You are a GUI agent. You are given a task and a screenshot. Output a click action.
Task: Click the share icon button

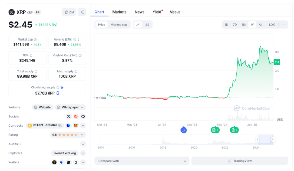click(82, 12)
